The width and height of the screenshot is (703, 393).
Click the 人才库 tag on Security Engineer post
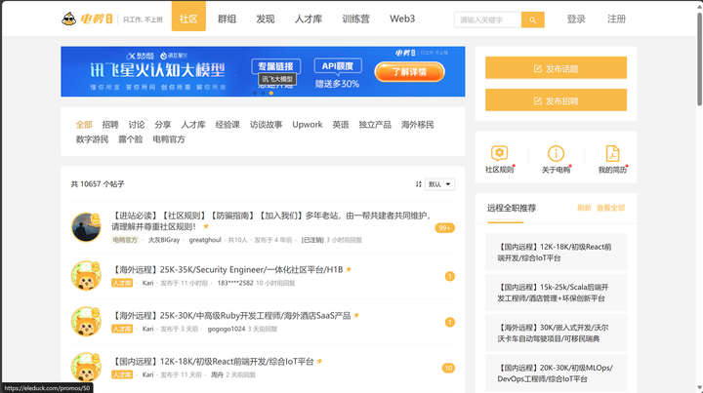coord(122,283)
